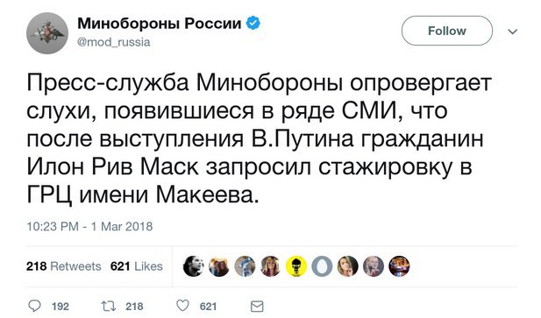This screenshot has height=318, width=541.
Task: View the 218 Retweets list
Action: point(64,266)
